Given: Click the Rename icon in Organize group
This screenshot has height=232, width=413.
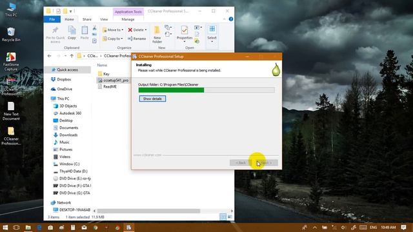Looking at the screenshot, I should (137, 39).
